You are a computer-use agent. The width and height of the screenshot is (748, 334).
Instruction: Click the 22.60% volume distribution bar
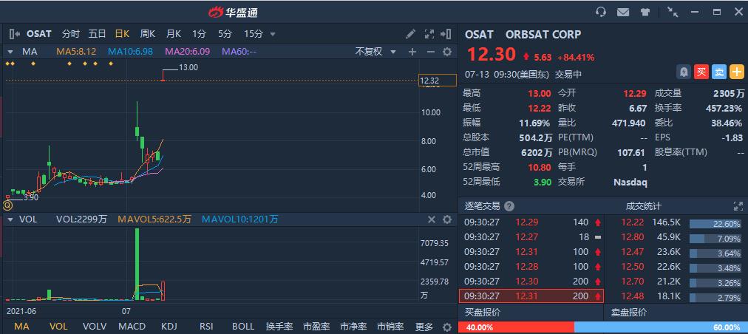coord(715,223)
